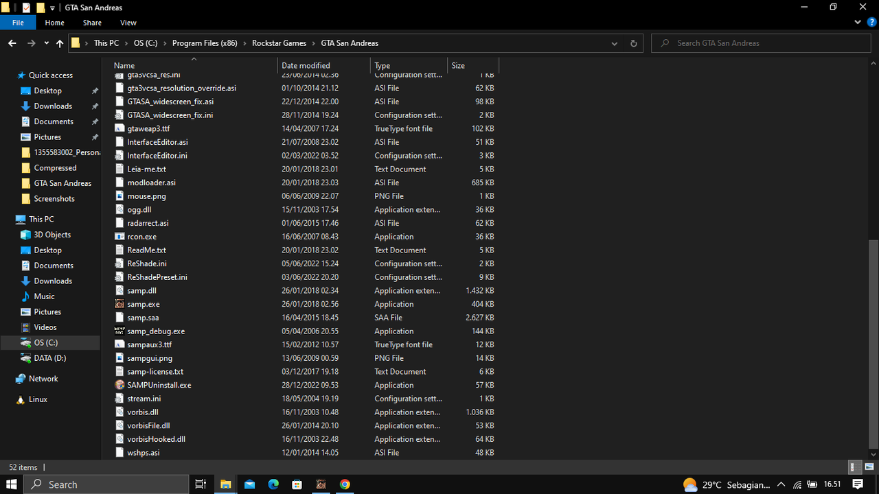Viewport: 879px width, 494px height.
Task: Select 3D Objects in navigation pane
Action: coord(52,235)
